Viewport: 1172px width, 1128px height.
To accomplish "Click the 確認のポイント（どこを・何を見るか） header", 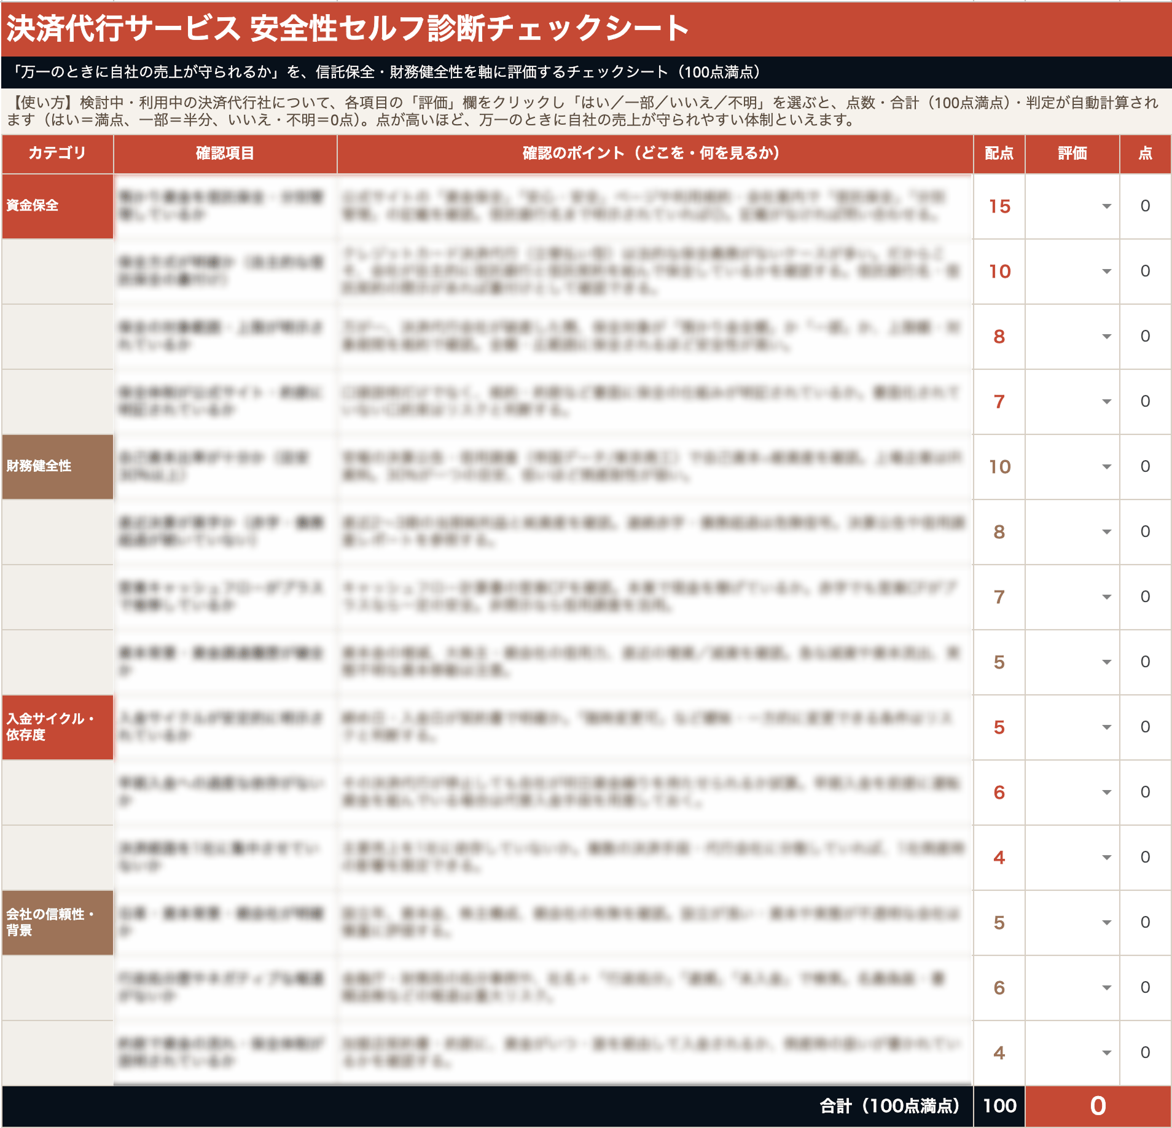I will 655,154.
